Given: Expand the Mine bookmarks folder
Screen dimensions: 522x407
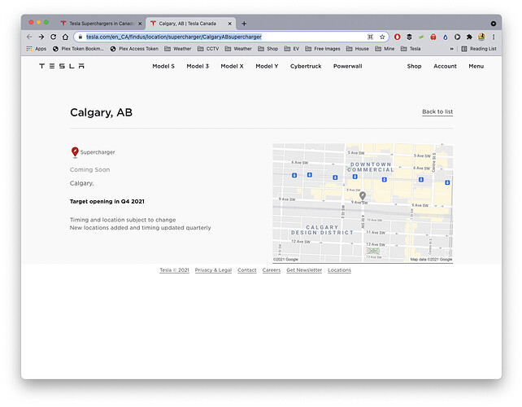Looking at the screenshot, I should pyautogui.click(x=385, y=49).
